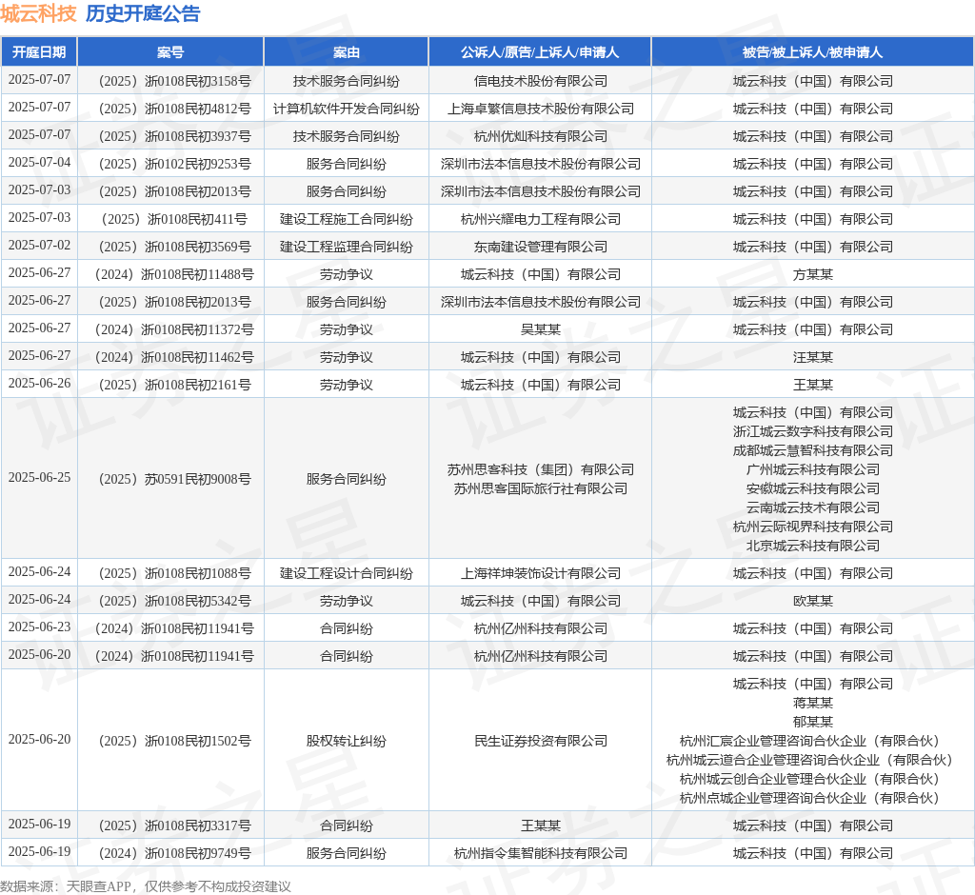This screenshot has width=975, height=895.
Task: Click defendant '欧某某'
Action: pos(813,602)
